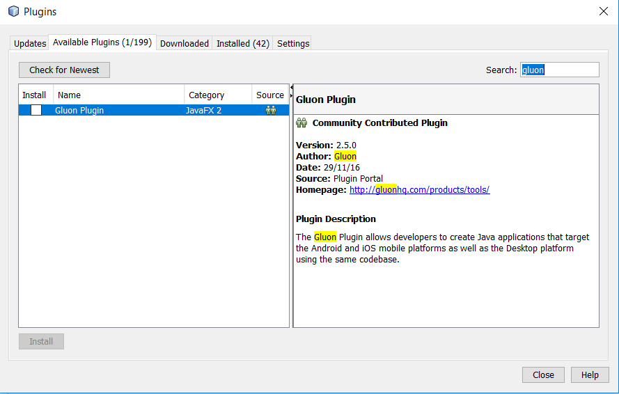Screen dimensions: 619x394
Task: Open the gluonhq.com homepage link
Action: click(x=419, y=189)
